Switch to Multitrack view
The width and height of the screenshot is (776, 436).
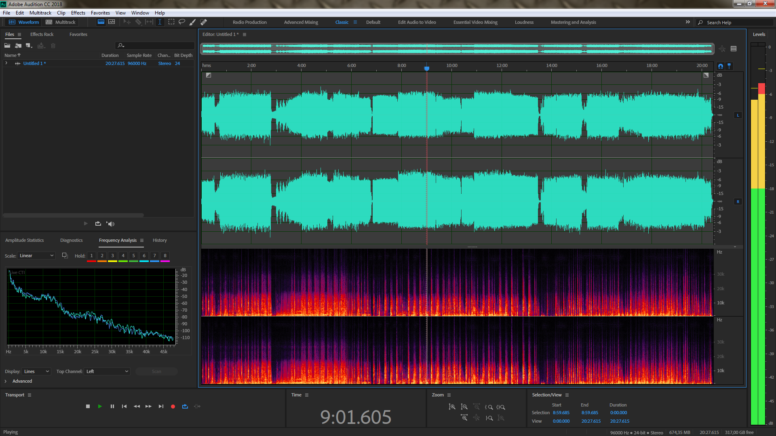61,22
